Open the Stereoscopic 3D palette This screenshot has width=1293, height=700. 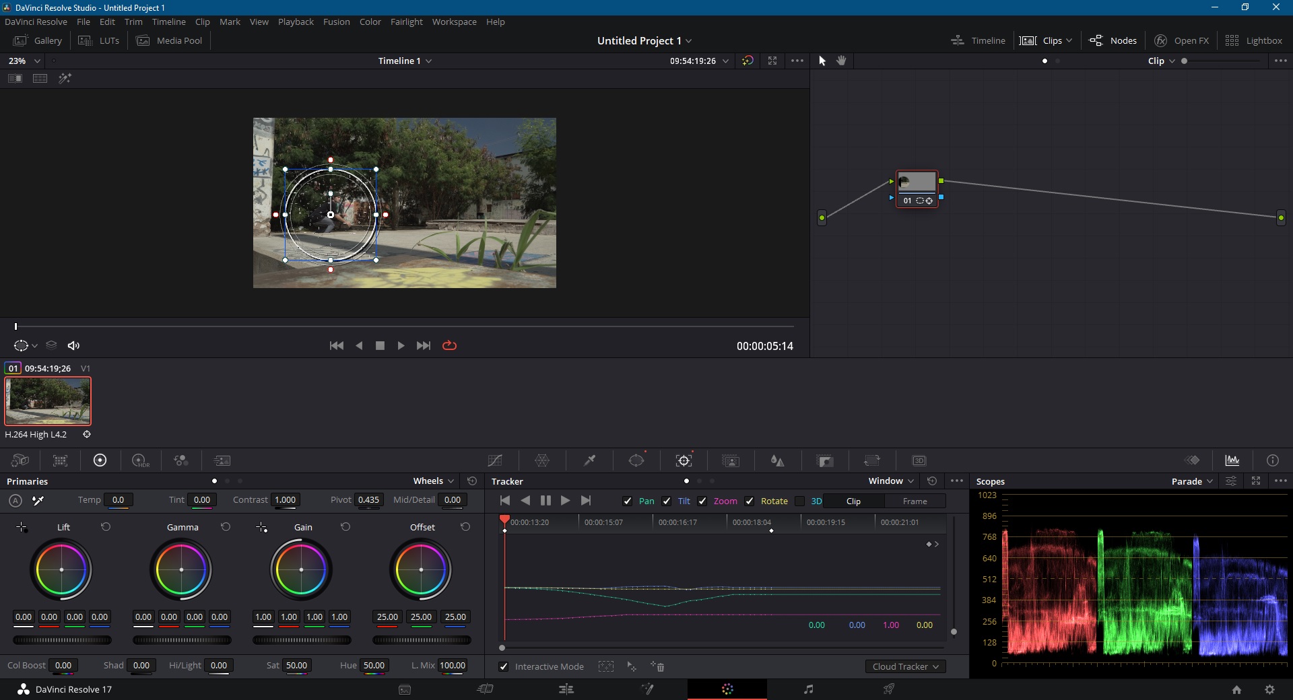click(919, 460)
